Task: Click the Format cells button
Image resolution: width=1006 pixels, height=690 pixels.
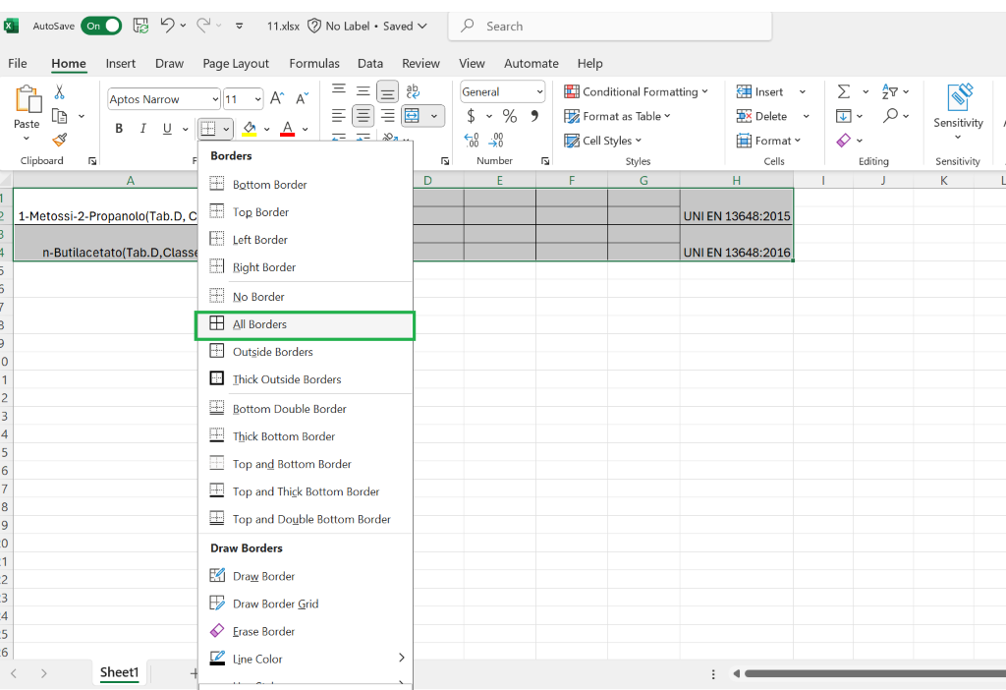Action: coord(768,141)
